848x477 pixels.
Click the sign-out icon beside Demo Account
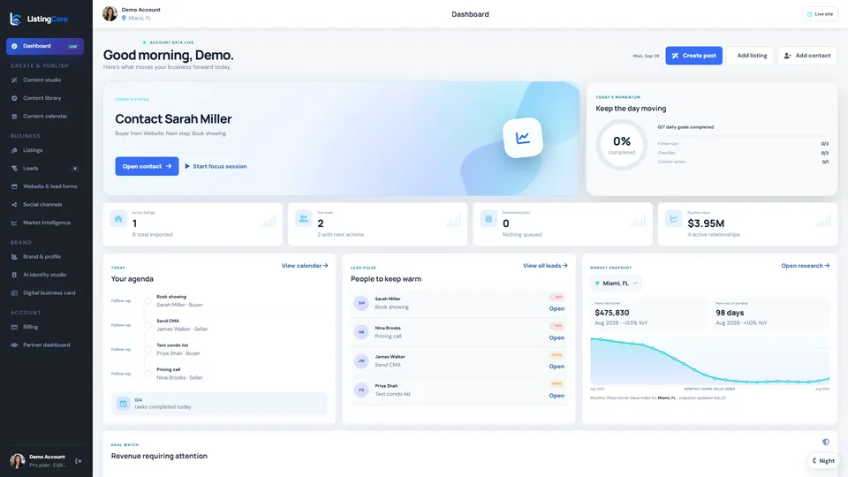(x=79, y=461)
